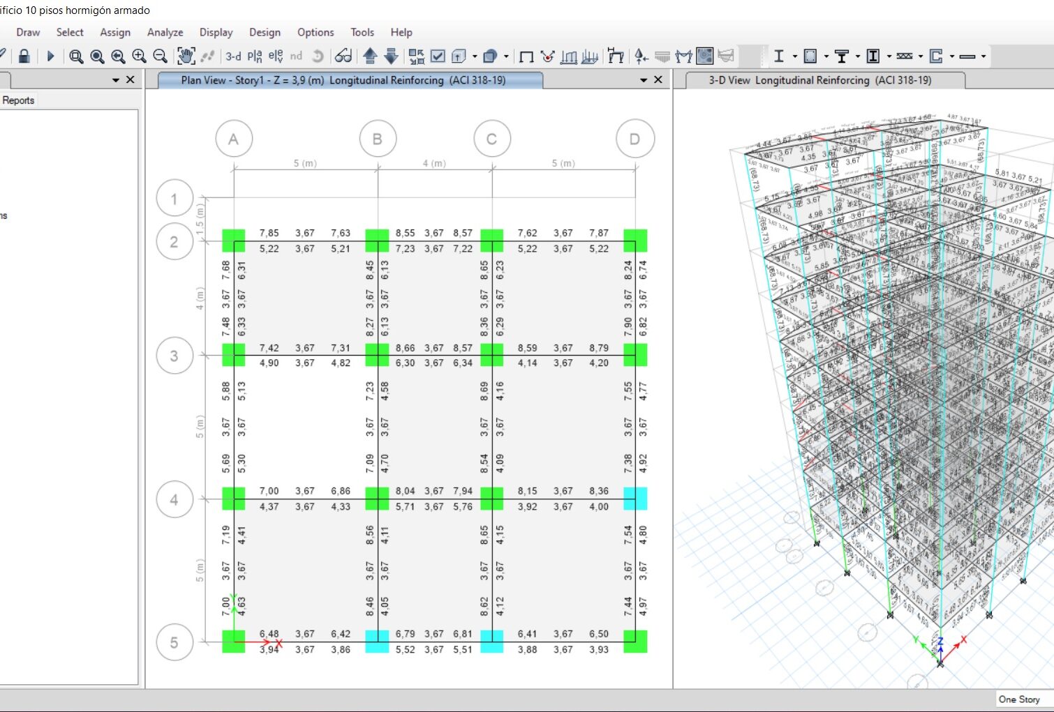Open Set Display Options checkmark icon
The width and height of the screenshot is (1054, 712).
(438, 56)
